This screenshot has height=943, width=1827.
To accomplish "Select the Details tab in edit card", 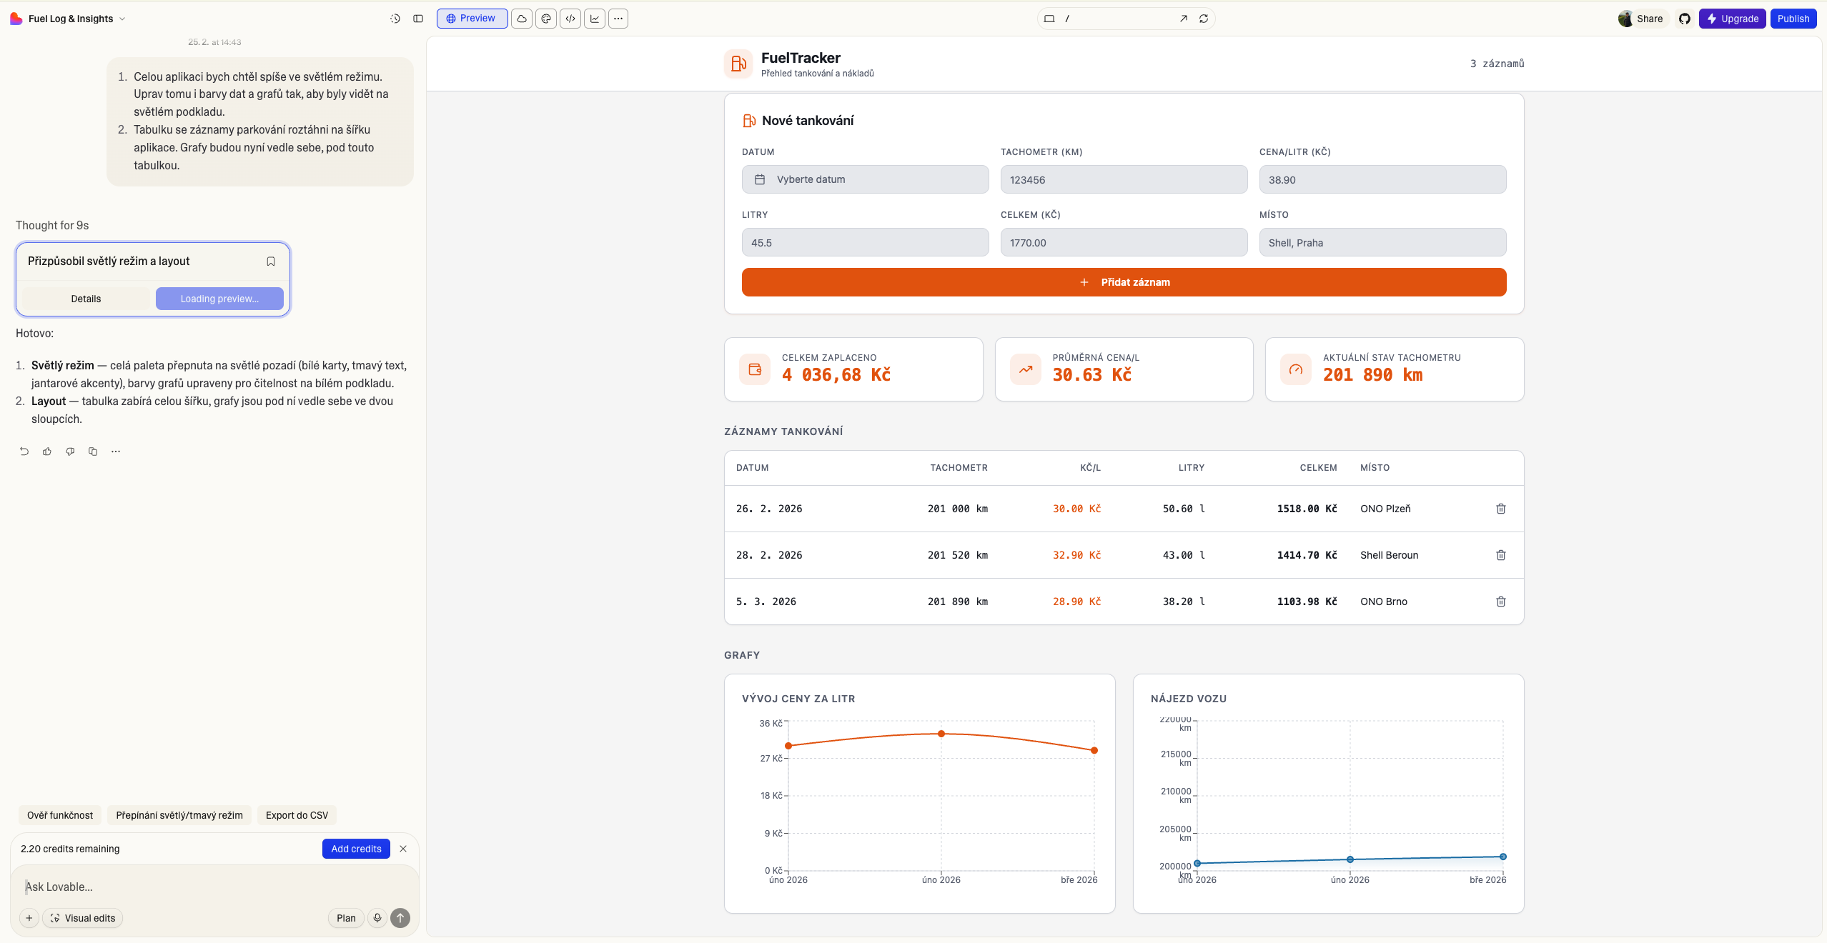I will (86, 299).
